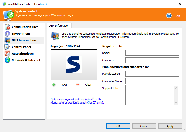Click the Auto Shutdown clock icon

tap(7, 54)
